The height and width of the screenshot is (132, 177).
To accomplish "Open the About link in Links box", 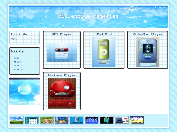I will pos(17,62).
